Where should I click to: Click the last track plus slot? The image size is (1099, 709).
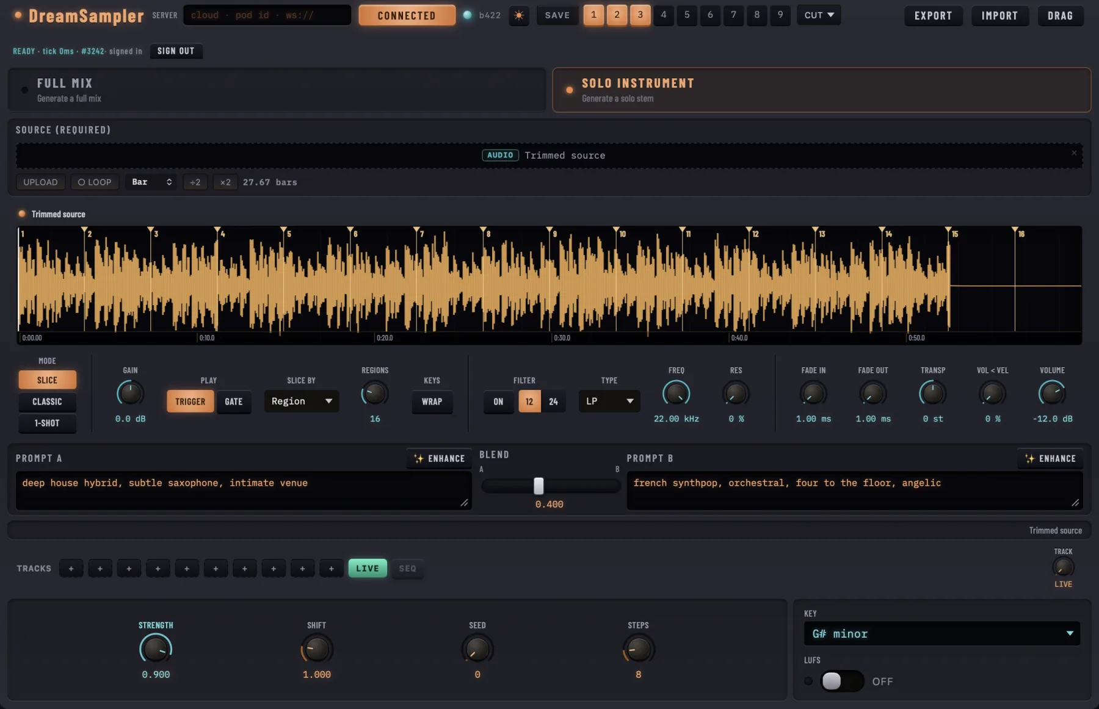point(332,568)
